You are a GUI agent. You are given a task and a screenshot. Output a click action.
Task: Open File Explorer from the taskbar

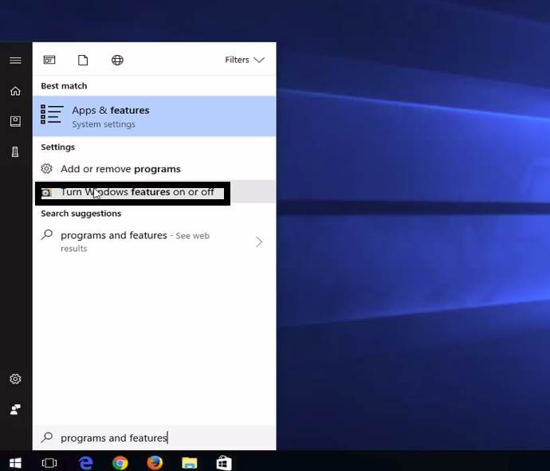(x=189, y=462)
